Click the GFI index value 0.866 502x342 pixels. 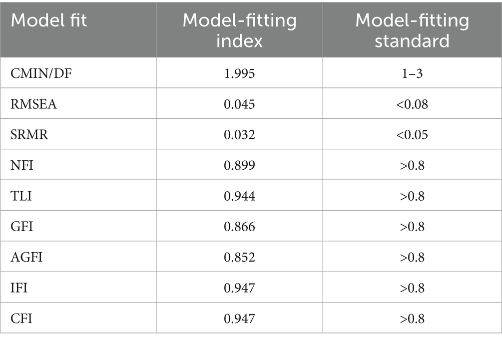coord(239,226)
